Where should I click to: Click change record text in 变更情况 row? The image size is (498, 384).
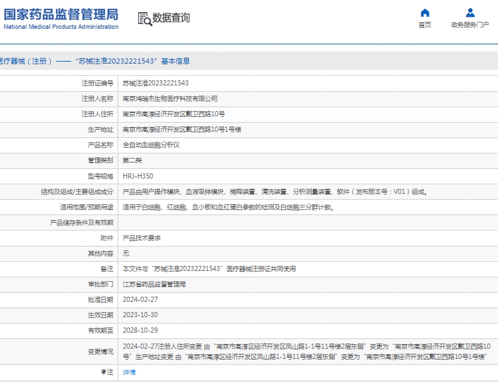[x=307, y=351]
